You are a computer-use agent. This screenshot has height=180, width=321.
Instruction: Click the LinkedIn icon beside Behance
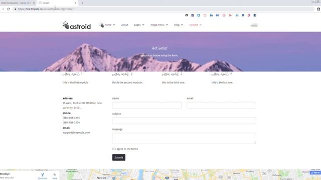click(x=211, y=15)
